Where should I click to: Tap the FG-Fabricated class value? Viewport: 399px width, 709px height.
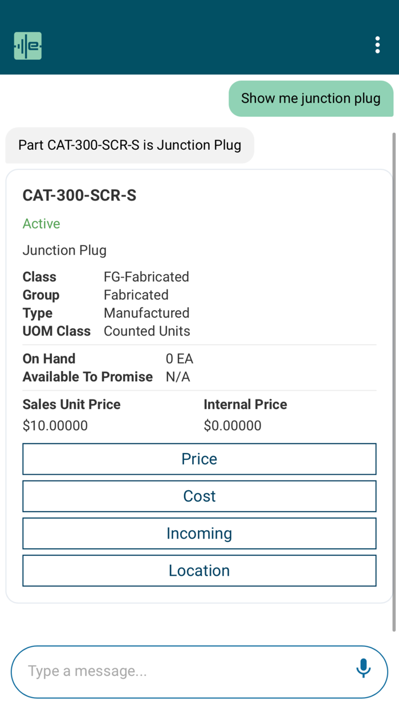tap(146, 277)
